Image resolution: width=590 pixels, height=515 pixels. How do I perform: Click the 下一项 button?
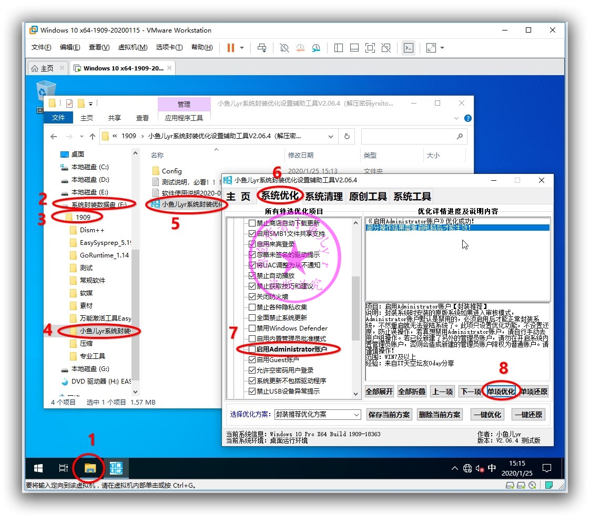(x=471, y=392)
